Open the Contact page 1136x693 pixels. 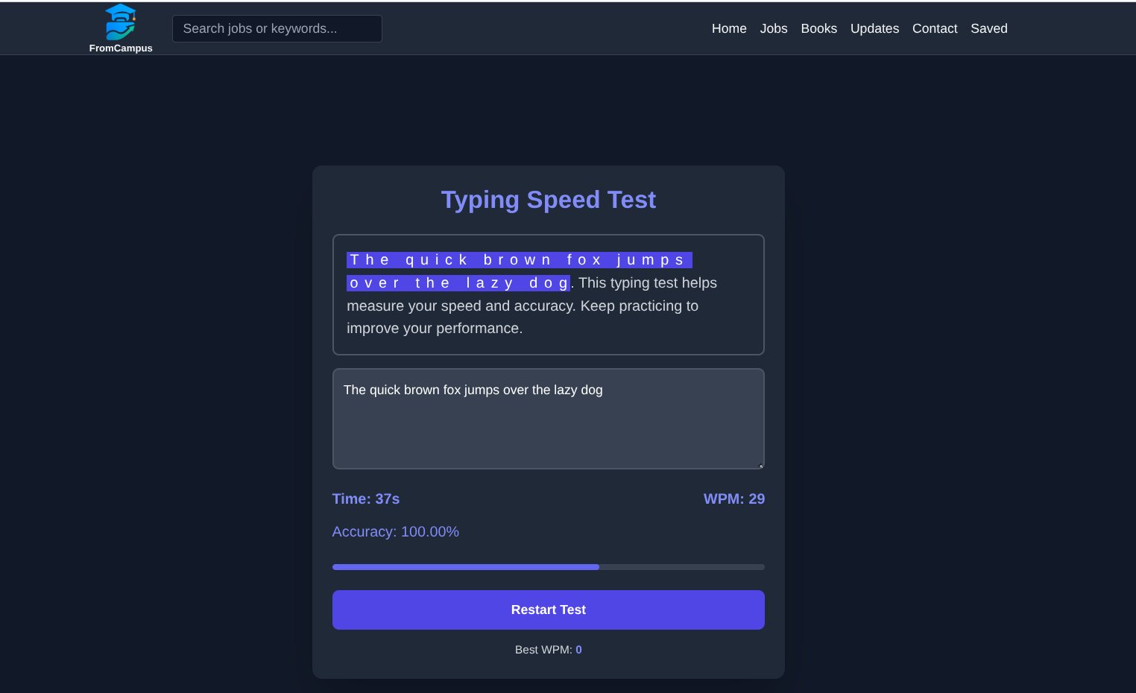point(935,28)
